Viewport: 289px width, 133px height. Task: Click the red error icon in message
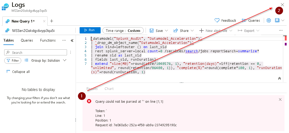pos(89,101)
